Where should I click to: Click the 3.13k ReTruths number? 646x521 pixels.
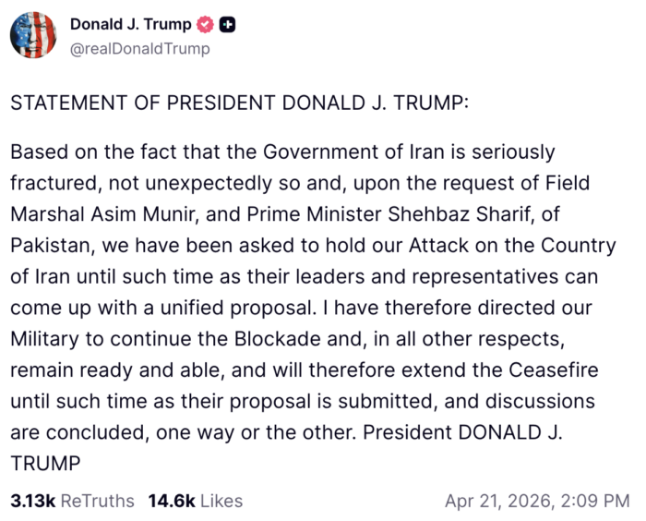pyautogui.click(x=32, y=501)
